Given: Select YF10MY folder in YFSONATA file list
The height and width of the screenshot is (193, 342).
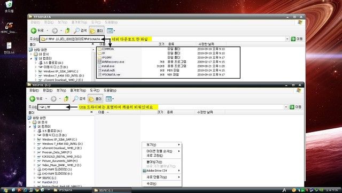Looking at the screenshot, I should tap(105, 58).
